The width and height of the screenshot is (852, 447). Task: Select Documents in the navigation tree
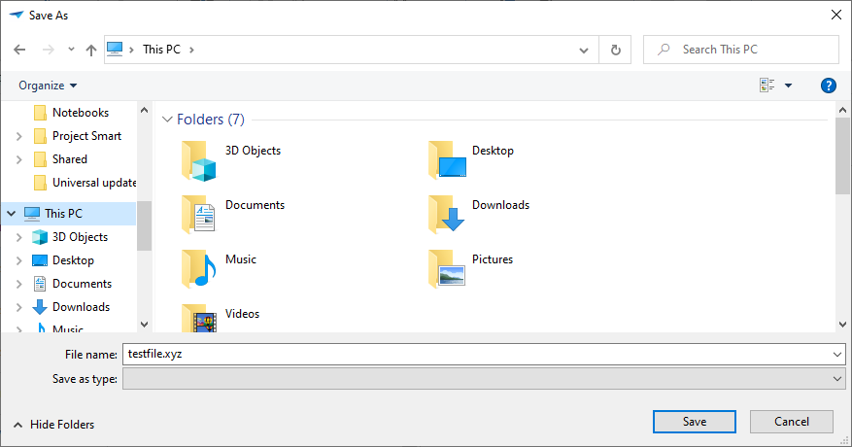pos(82,284)
